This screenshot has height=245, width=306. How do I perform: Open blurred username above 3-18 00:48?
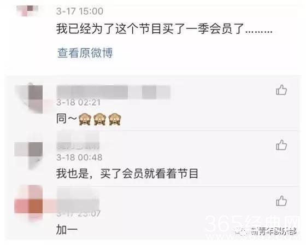pos(78,141)
